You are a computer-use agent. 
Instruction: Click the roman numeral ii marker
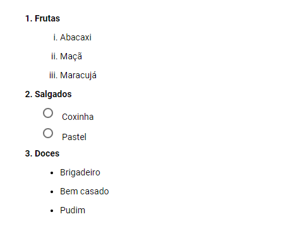54,56
